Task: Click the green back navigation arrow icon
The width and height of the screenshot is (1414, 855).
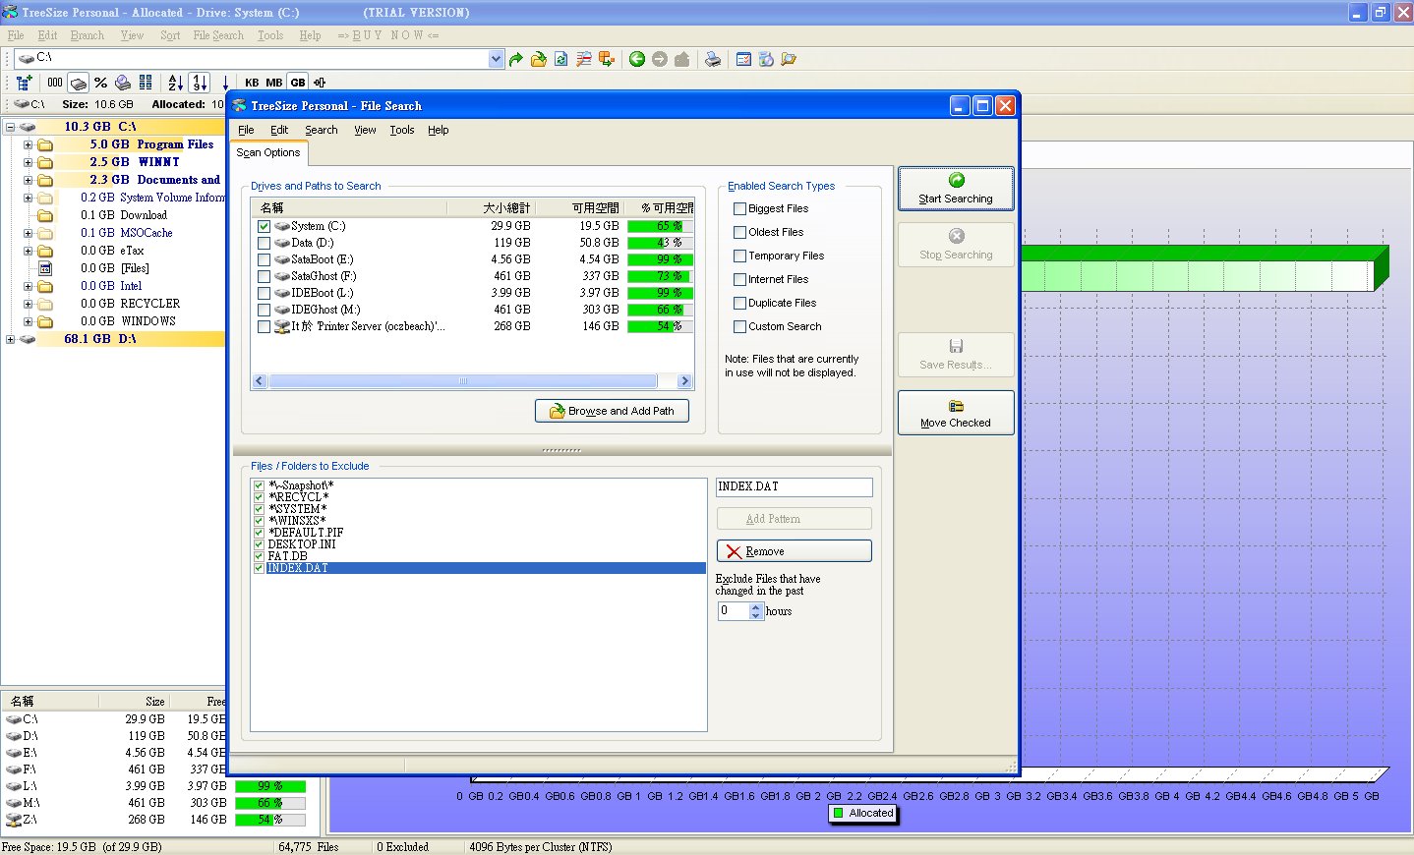Action: (637, 59)
